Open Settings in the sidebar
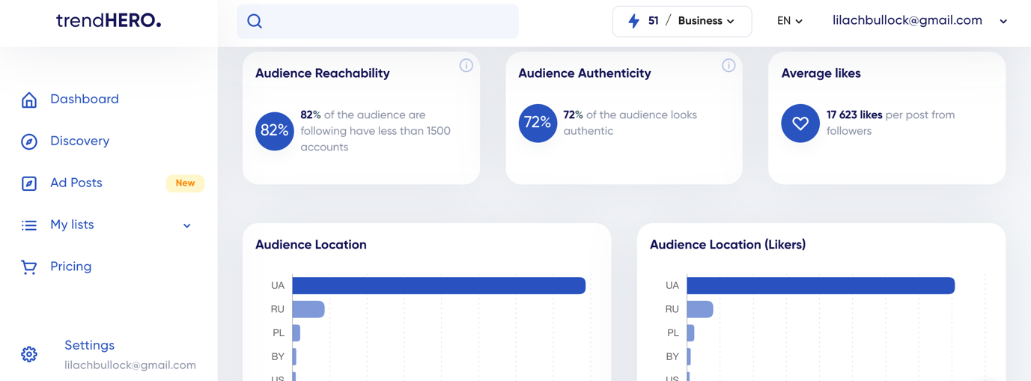The width and height of the screenshot is (1031, 381). tap(89, 345)
